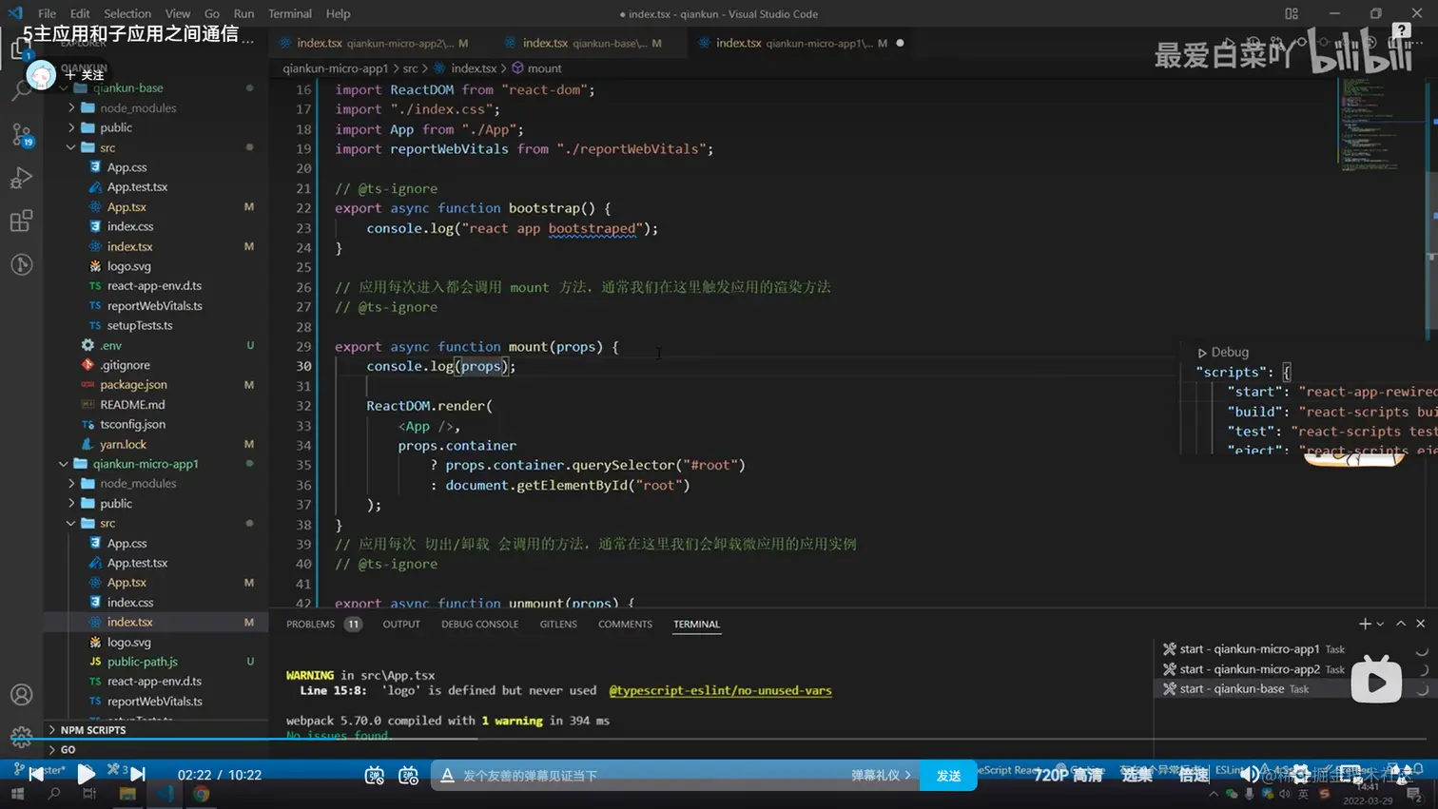Play the video from the player bar

click(86, 775)
